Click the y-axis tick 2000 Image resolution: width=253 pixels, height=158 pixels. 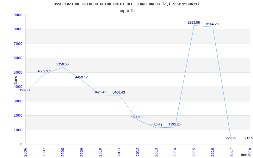(18, 116)
